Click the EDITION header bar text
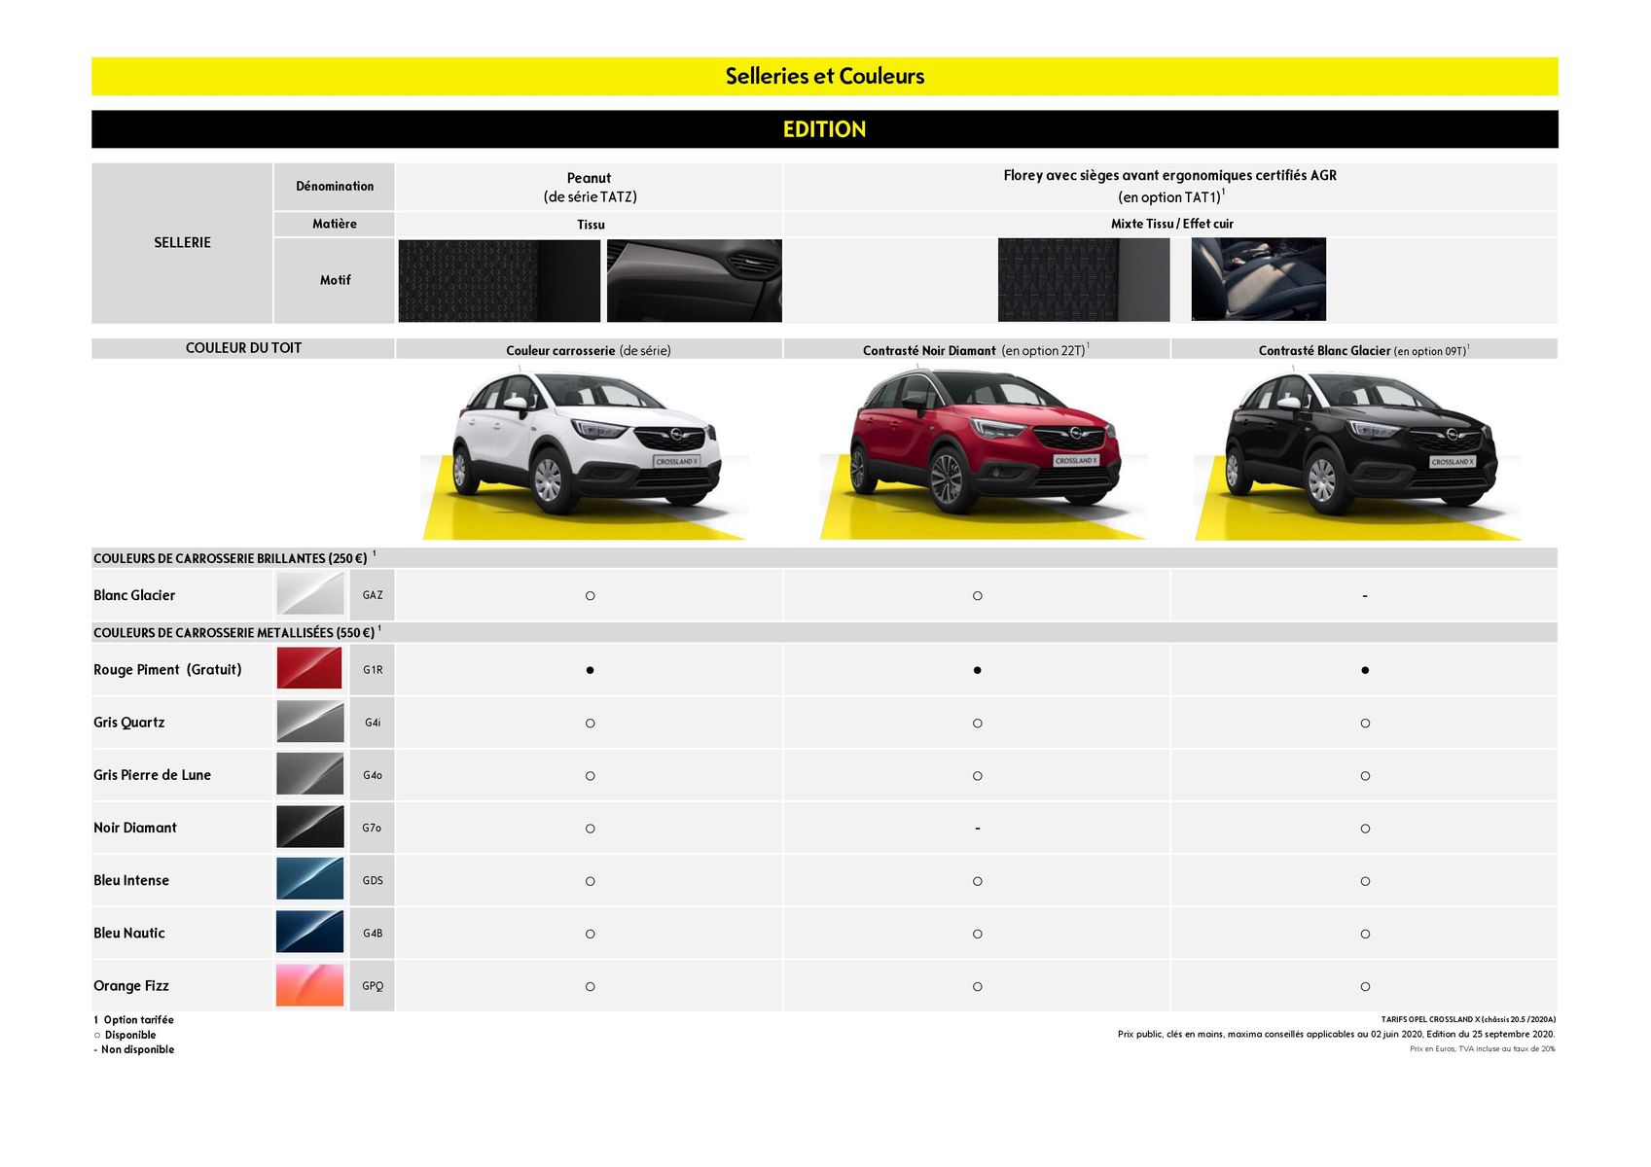The height and width of the screenshot is (1167, 1651). [x=825, y=129]
